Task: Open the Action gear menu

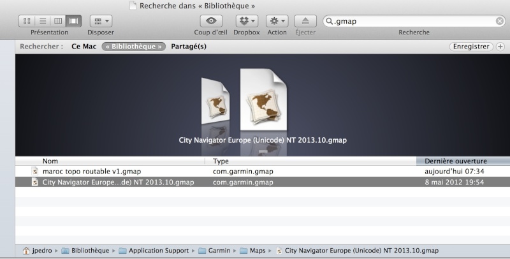Action: (x=277, y=21)
